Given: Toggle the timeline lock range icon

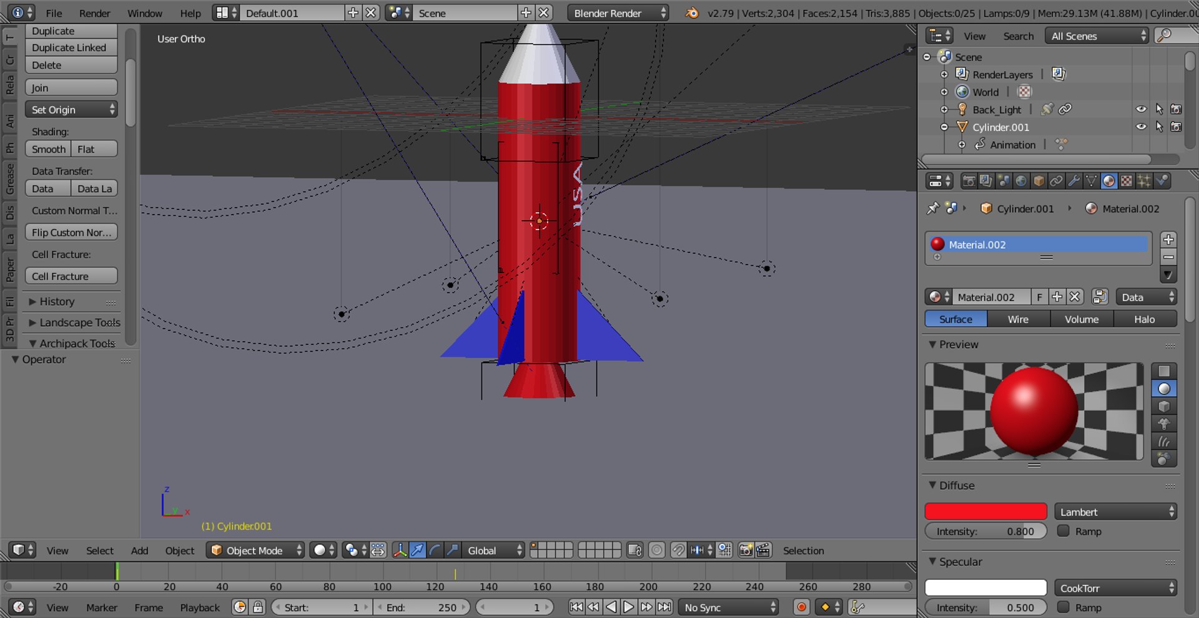Looking at the screenshot, I should [258, 607].
